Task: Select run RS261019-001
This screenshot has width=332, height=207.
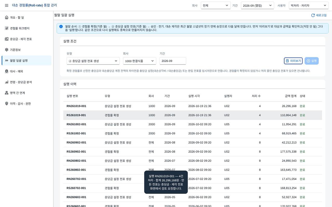Action: 192,115
